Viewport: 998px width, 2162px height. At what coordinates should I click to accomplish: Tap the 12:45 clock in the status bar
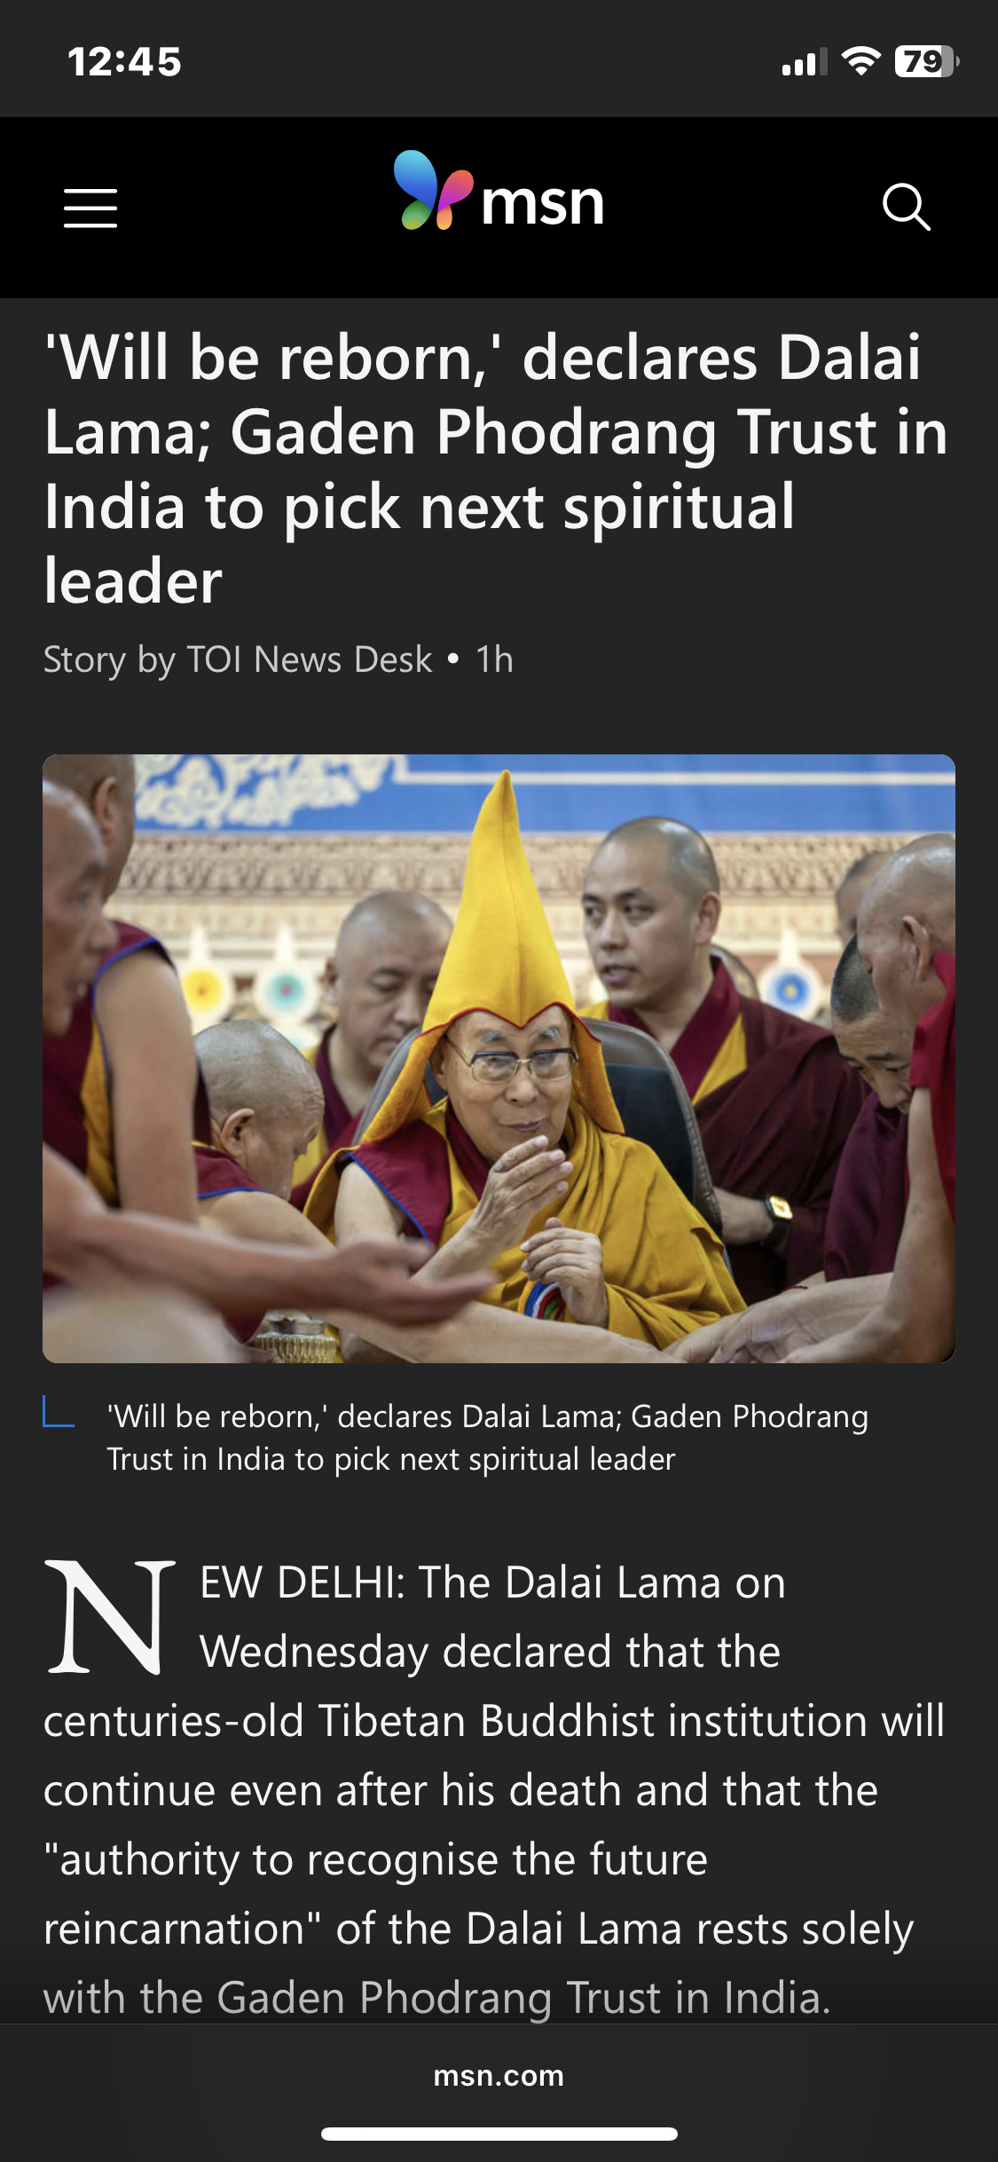pos(124,62)
